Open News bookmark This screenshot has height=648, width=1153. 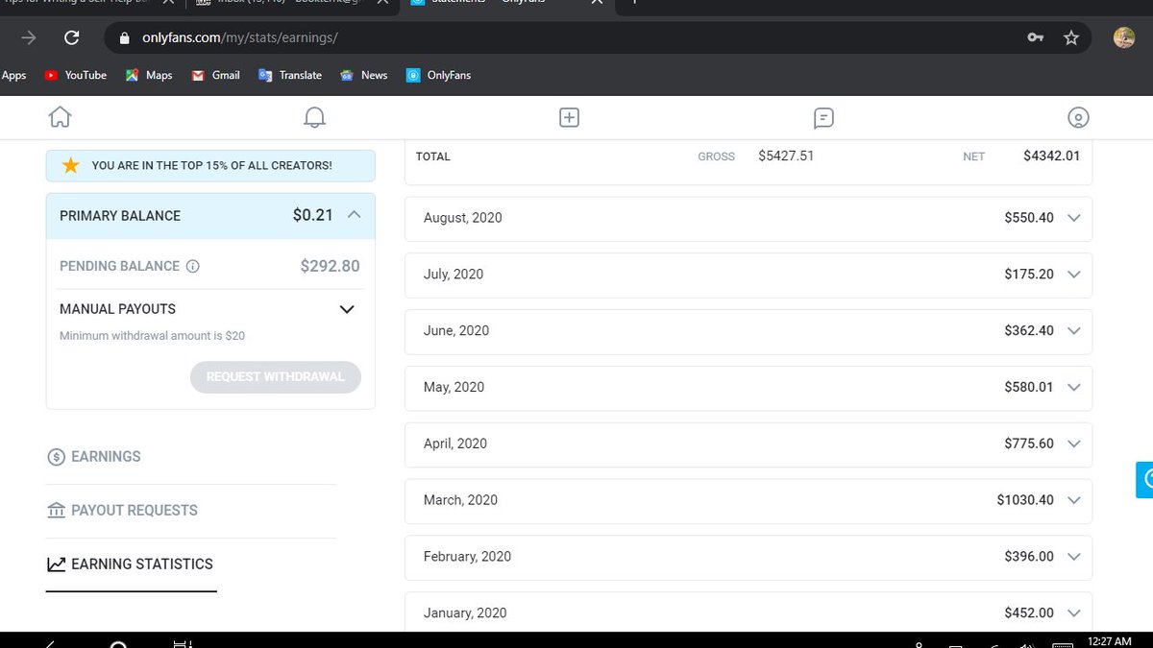point(363,75)
